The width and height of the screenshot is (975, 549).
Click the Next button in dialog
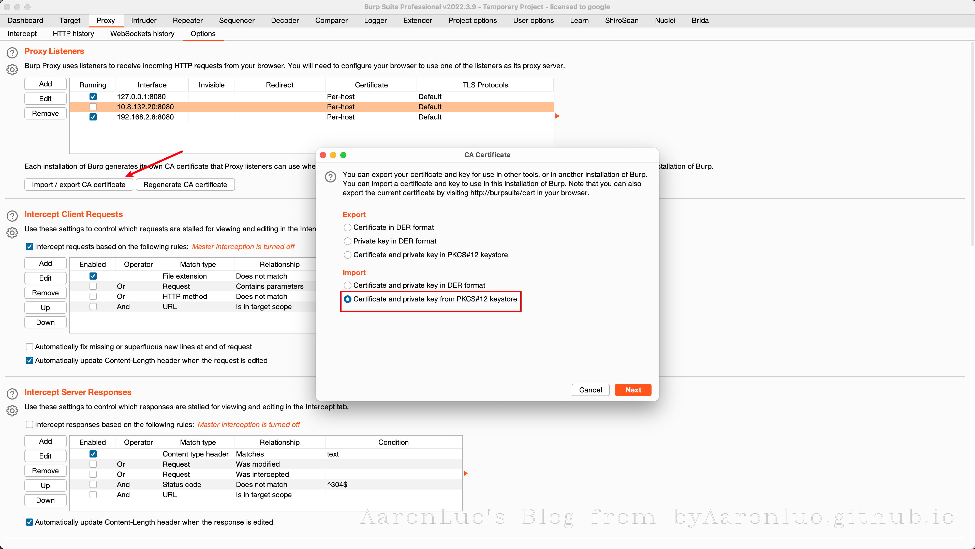(x=632, y=390)
